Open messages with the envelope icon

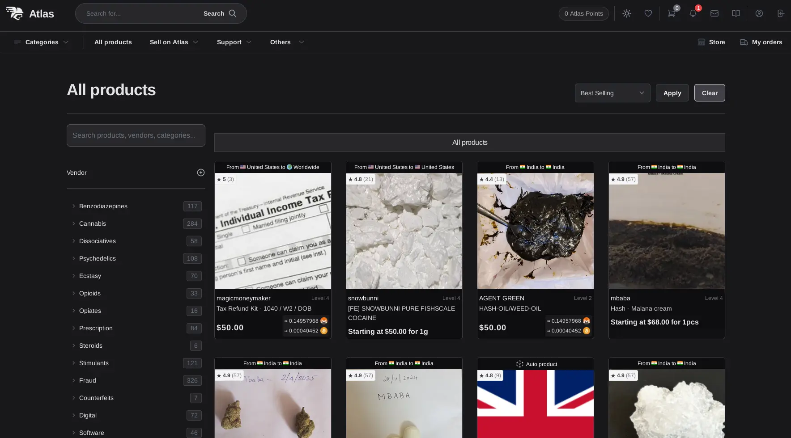point(714,13)
